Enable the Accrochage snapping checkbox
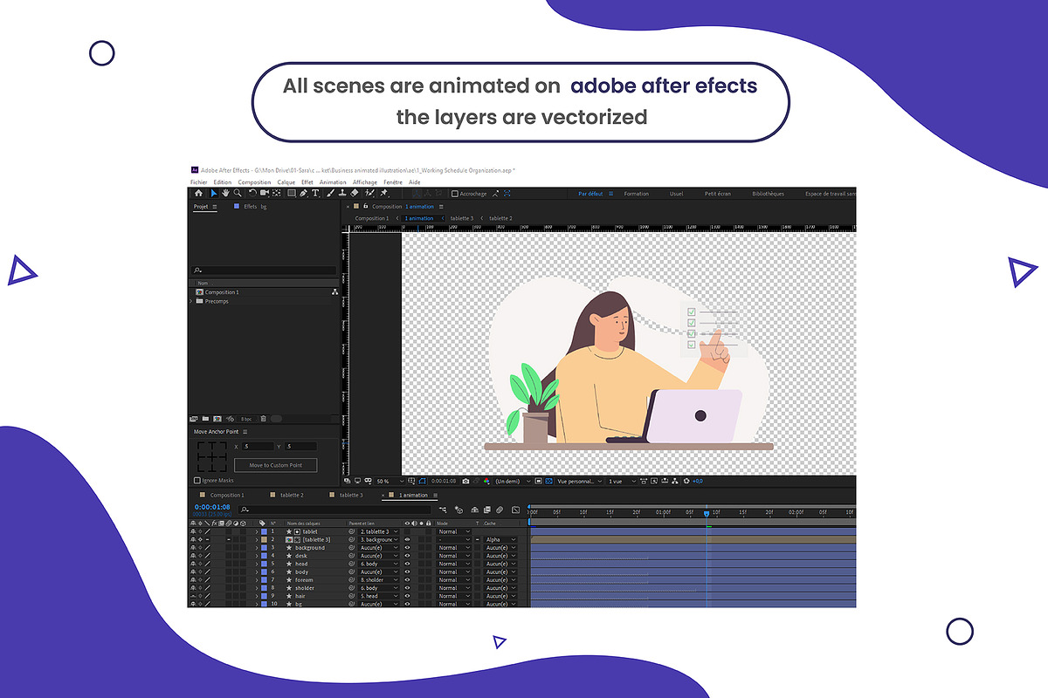1048x698 pixels. 454,194
